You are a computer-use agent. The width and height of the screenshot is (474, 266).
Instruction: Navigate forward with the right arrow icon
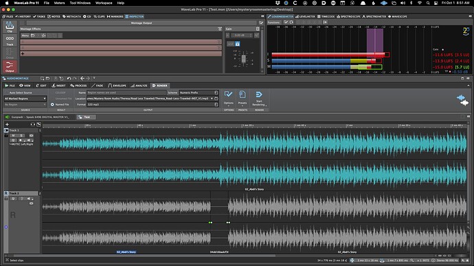pyautogui.click(x=88, y=78)
